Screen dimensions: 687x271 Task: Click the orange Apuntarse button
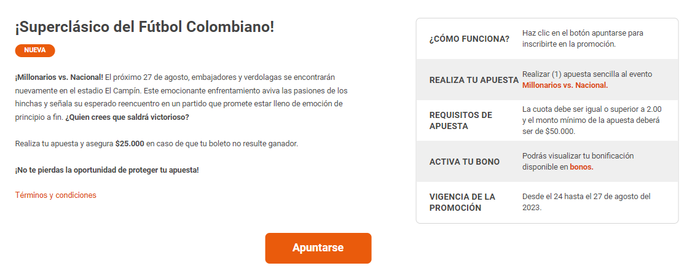pos(318,248)
